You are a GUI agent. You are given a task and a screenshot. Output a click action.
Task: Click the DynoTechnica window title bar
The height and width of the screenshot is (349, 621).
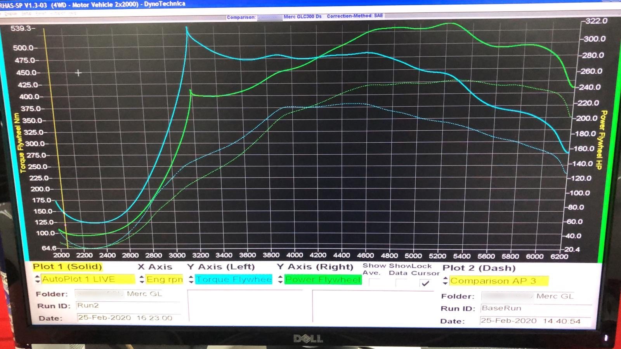[310, 4]
